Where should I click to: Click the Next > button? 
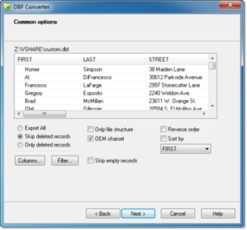(138, 214)
